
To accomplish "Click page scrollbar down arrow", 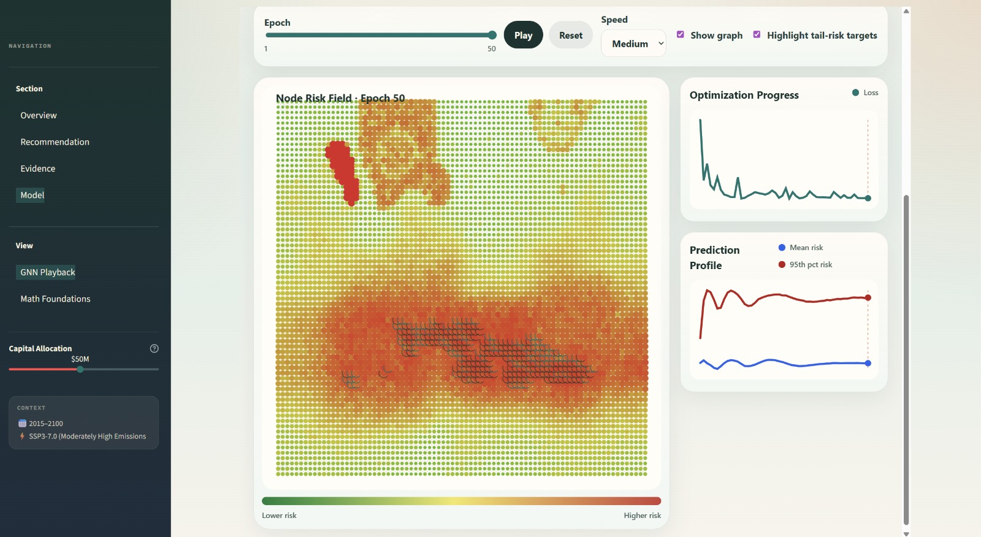I will tap(906, 533).
